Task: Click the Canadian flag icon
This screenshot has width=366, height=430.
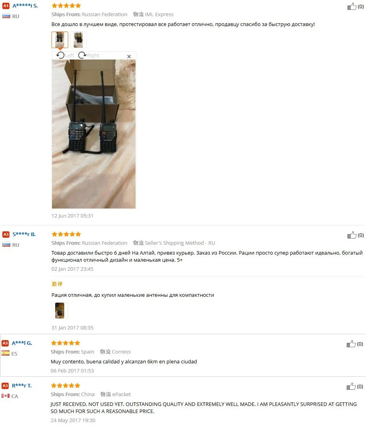Action: point(6,396)
